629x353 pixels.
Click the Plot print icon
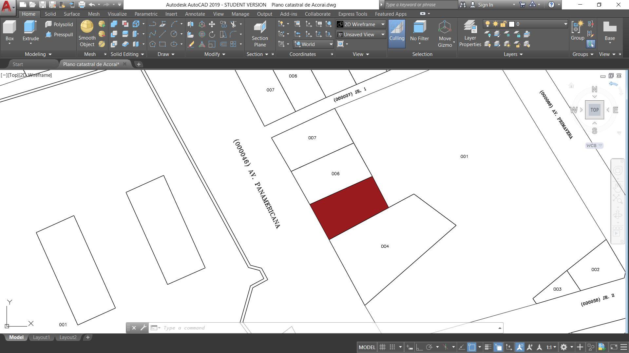point(82,5)
